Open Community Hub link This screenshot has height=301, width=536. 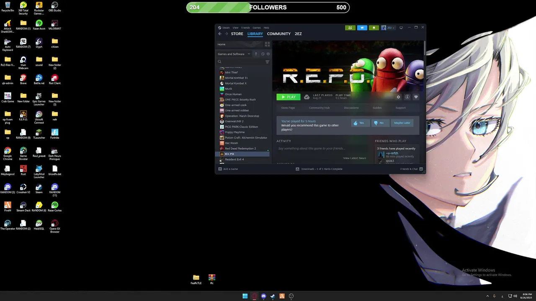point(319,108)
